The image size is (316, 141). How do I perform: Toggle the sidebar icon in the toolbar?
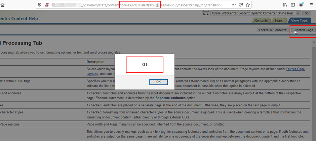(293, 5)
